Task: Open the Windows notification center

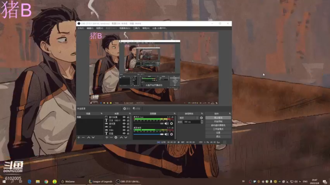Action: pos(325,182)
